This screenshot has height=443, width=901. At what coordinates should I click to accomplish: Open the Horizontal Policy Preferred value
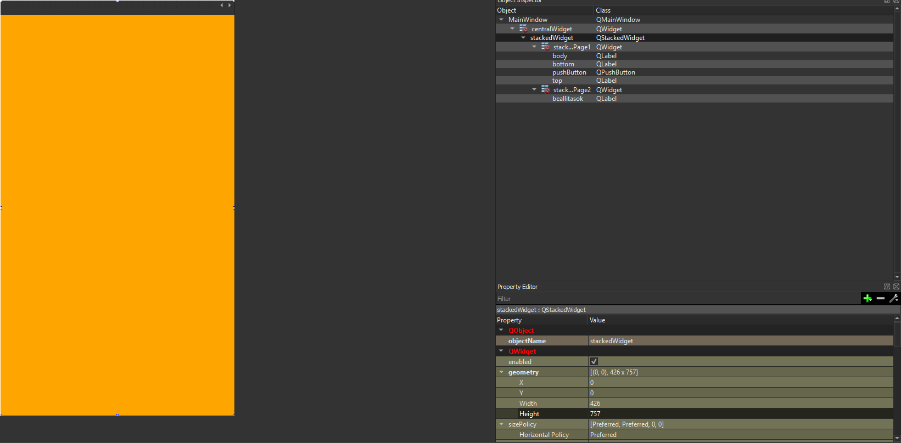pos(741,435)
